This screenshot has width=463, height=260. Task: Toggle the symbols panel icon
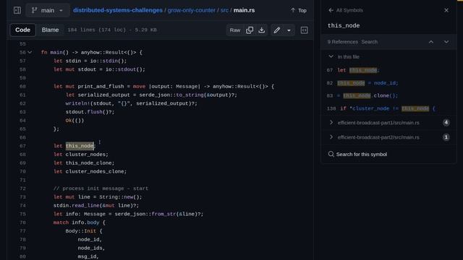(x=304, y=30)
